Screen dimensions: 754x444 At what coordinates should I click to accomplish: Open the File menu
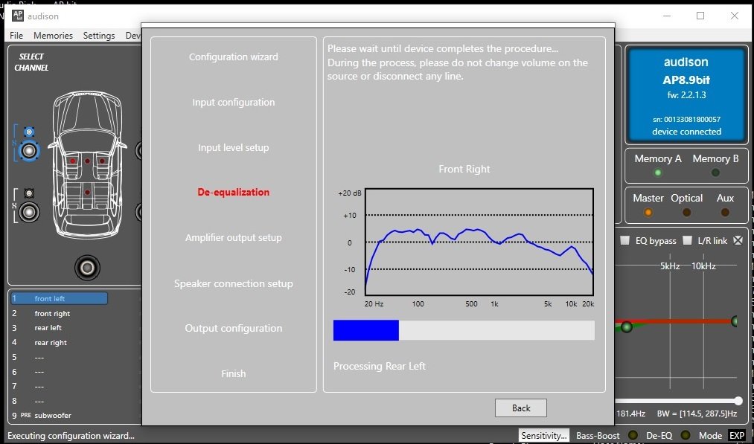click(x=16, y=36)
